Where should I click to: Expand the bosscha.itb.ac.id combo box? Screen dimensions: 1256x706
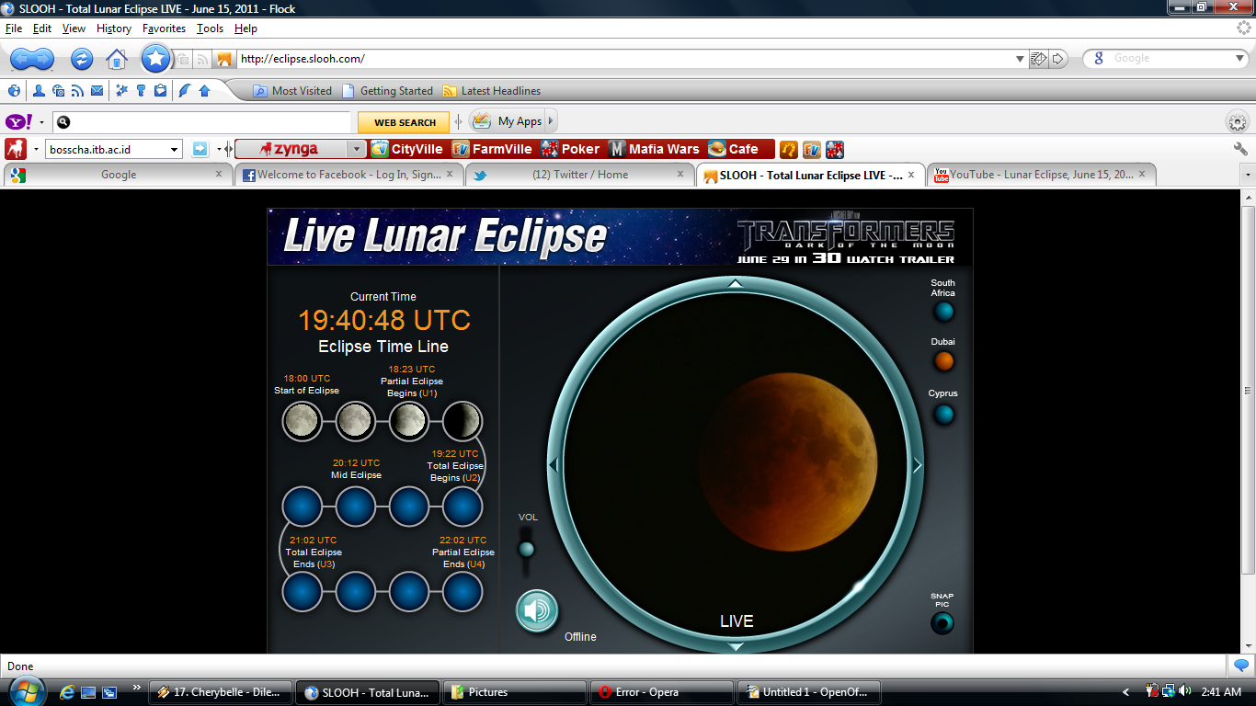pyautogui.click(x=175, y=150)
